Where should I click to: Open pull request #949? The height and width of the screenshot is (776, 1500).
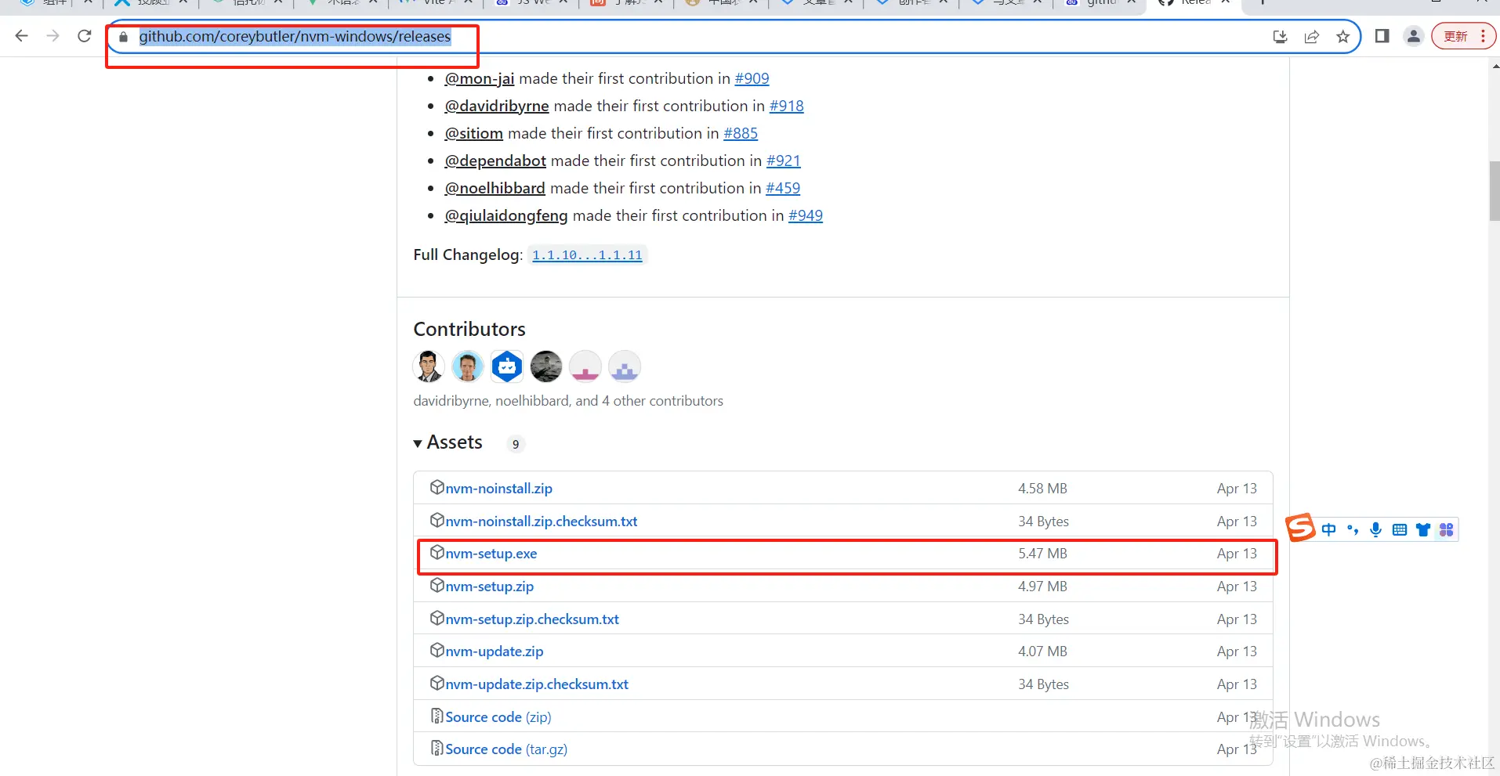(806, 215)
